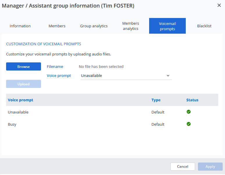Image resolution: width=225 pixels, height=175 pixels.
Task: Open the Voice prompt dropdown showing Unavailable
Action: point(126,76)
